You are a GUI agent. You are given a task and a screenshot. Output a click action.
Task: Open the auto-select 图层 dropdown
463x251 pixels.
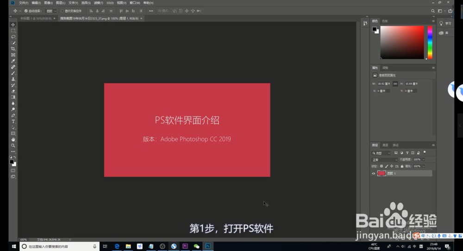coord(51,11)
